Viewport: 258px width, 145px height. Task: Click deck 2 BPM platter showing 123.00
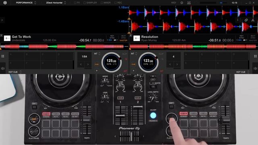[148, 62]
